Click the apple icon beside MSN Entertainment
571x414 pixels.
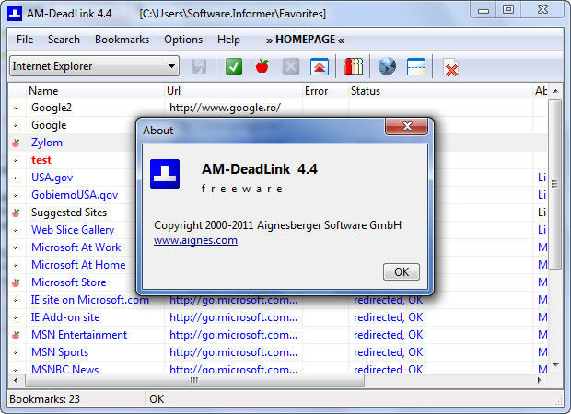coord(16,335)
